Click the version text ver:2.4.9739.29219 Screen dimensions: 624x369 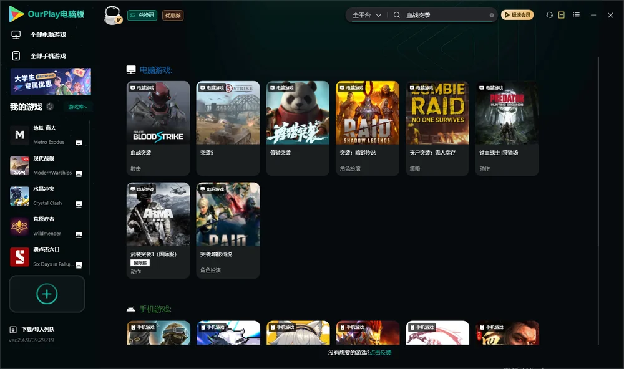(31, 340)
